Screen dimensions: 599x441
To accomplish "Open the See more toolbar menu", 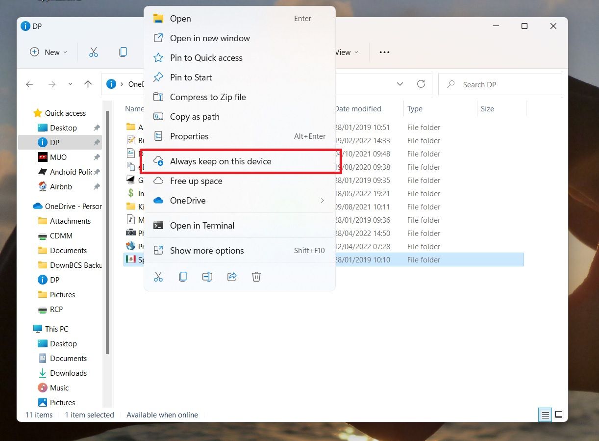I will tap(384, 52).
